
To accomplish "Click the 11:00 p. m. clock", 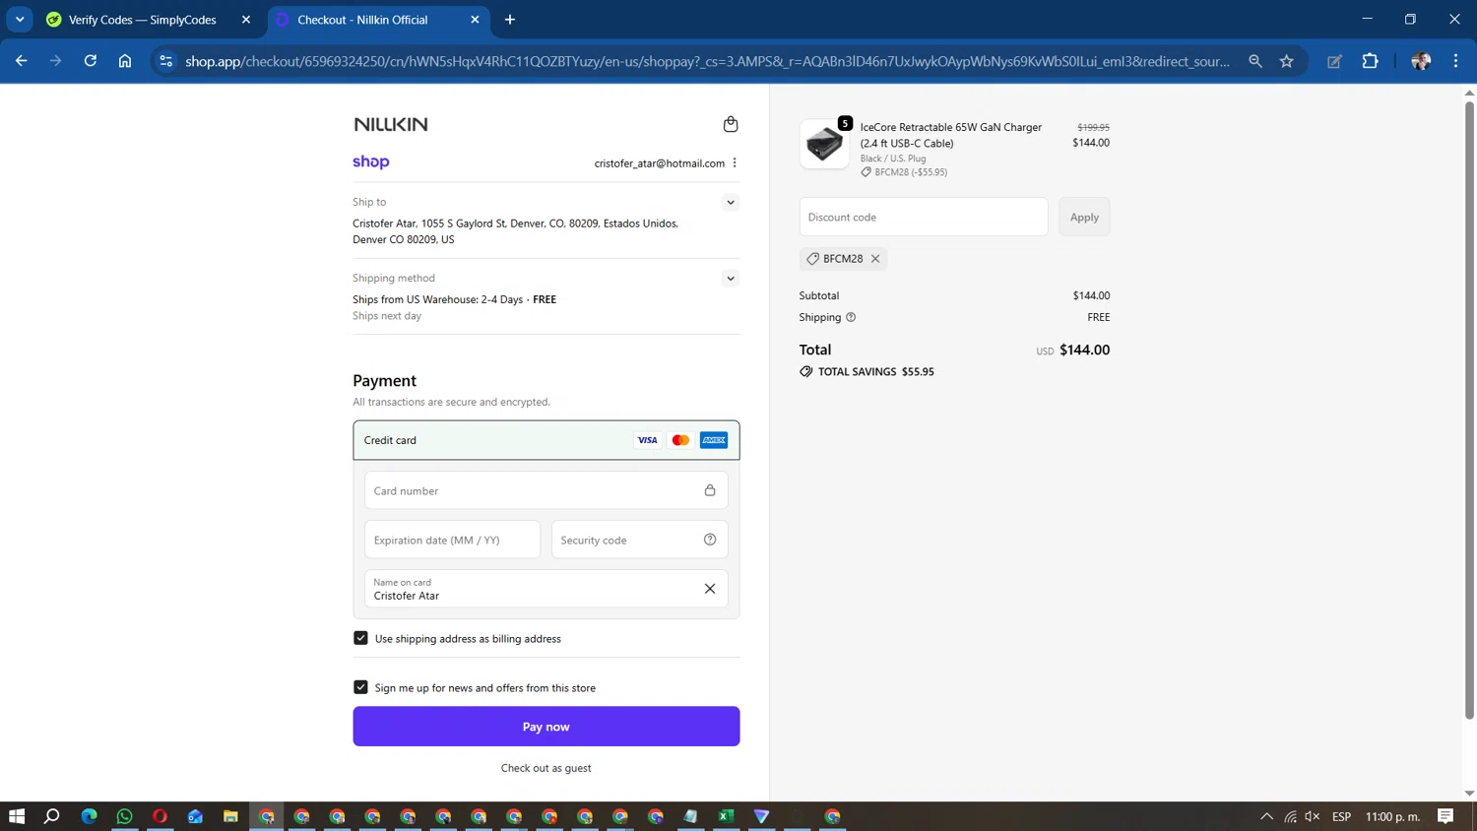I will click(x=1392, y=816).
